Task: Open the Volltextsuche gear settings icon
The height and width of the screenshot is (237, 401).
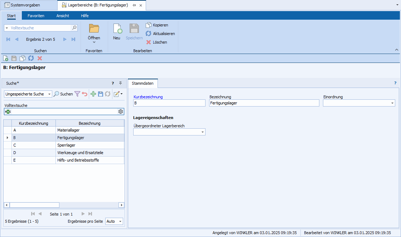Action: (x=121, y=112)
